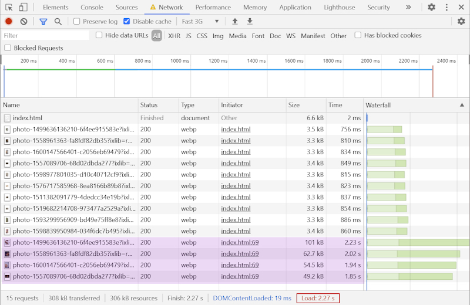Switch to the Performance tab
The height and width of the screenshot is (305, 470).
[213, 7]
